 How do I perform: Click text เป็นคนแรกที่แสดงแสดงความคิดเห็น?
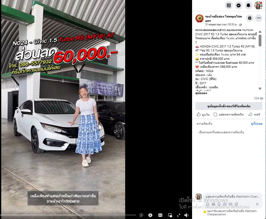click(x=221, y=132)
